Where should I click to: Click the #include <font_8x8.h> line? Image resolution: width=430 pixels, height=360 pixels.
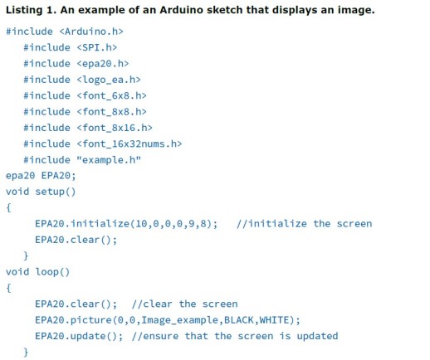pos(85,112)
